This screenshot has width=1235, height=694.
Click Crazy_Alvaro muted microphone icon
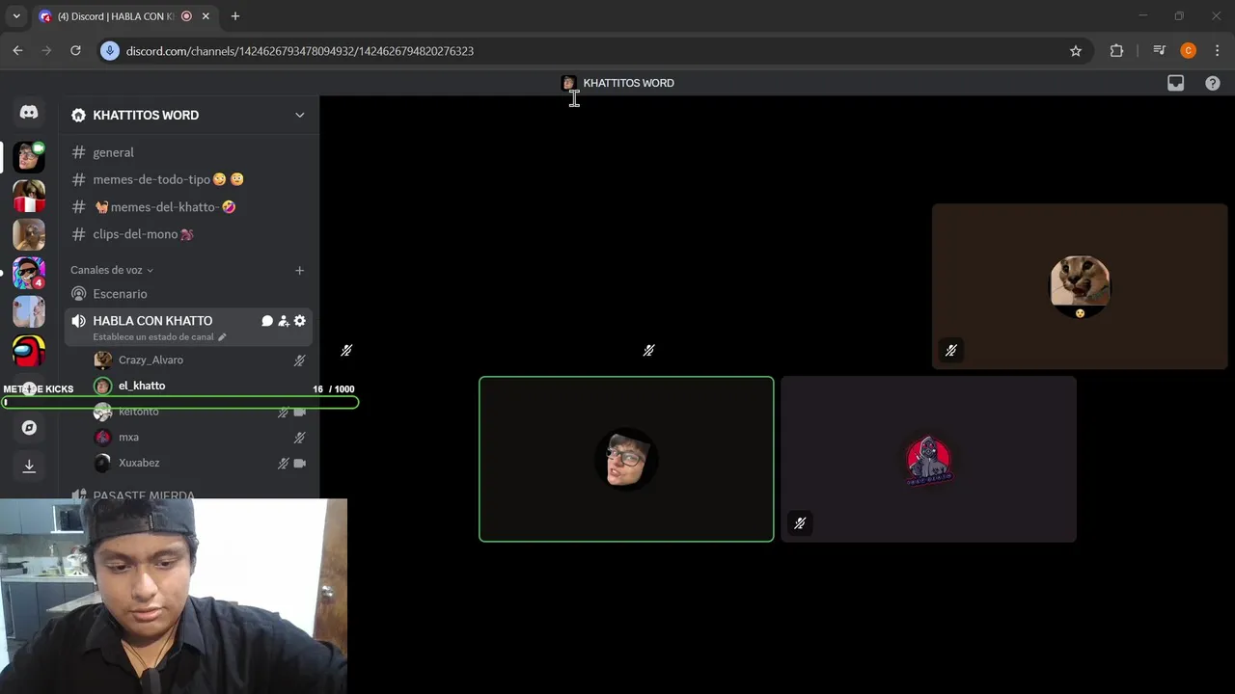(x=300, y=360)
